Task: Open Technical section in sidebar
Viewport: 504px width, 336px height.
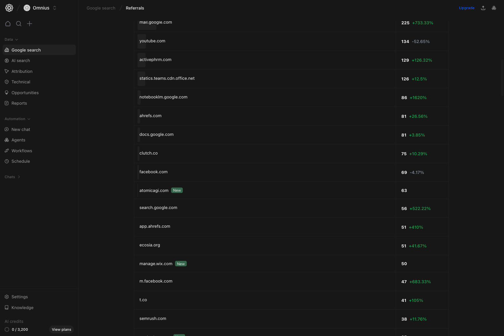Action: [x=21, y=82]
